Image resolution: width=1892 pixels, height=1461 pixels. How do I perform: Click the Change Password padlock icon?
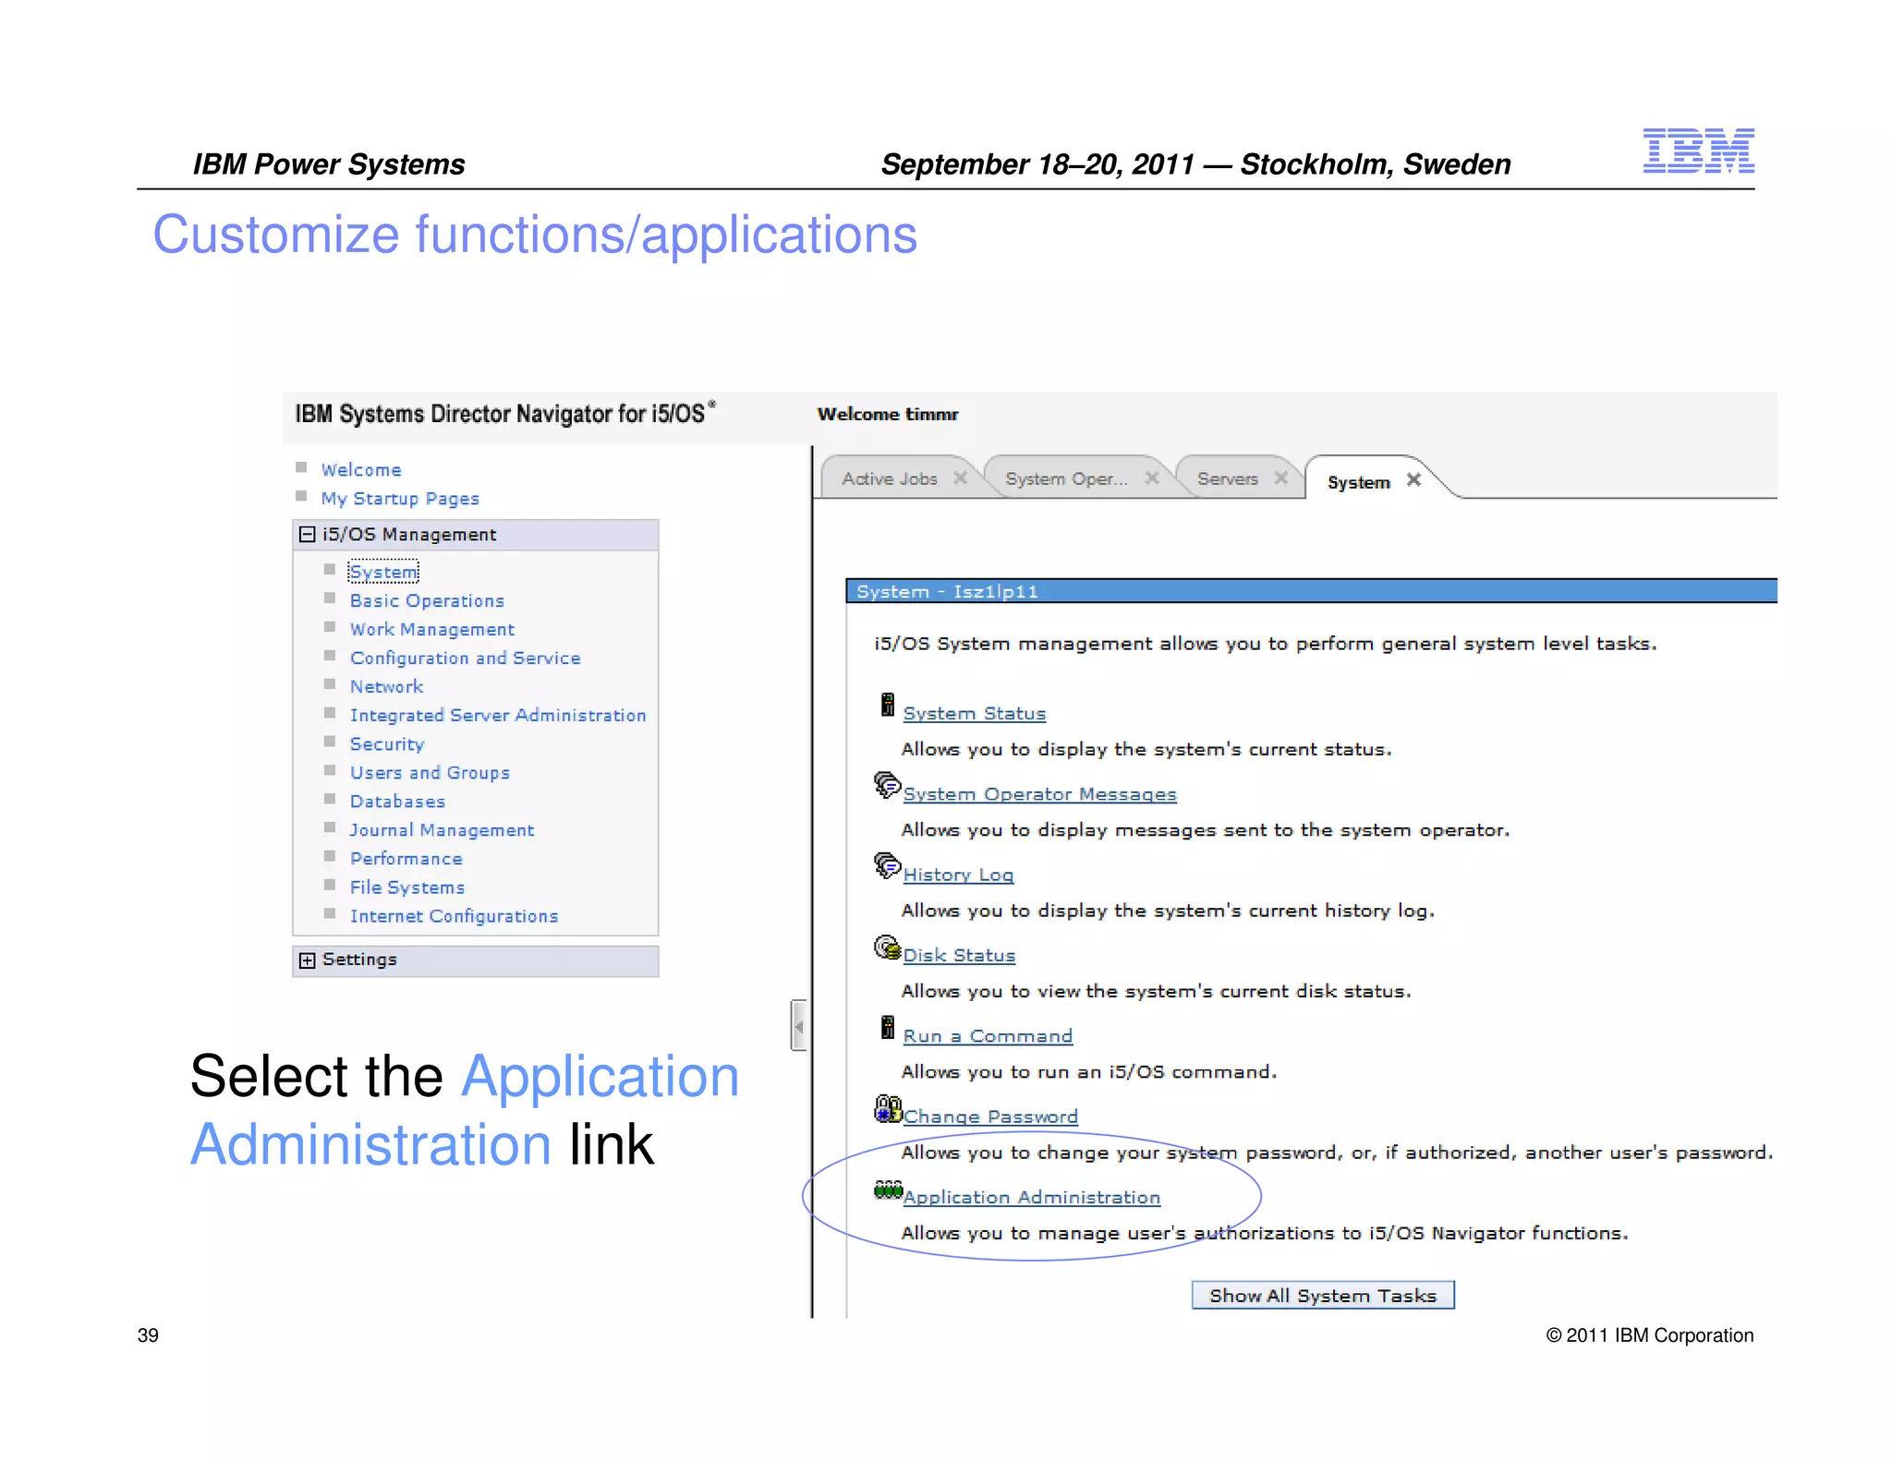coord(887,1108)
